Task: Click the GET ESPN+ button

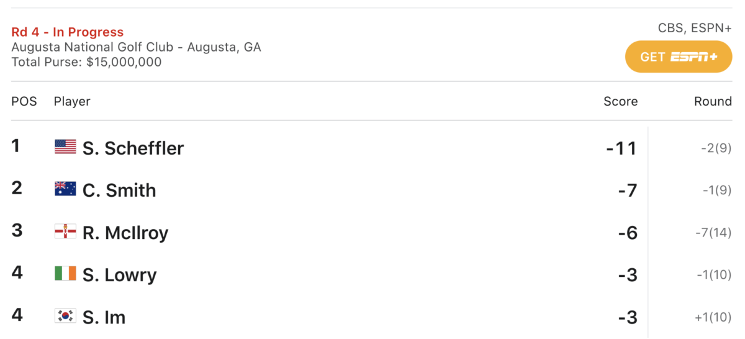Action: (679, 56)
